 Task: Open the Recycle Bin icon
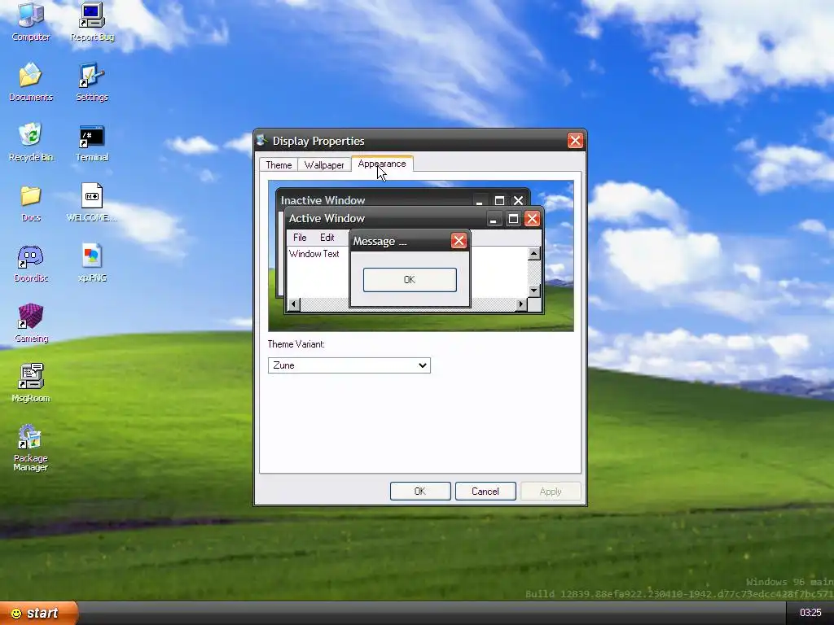[31, 142]
